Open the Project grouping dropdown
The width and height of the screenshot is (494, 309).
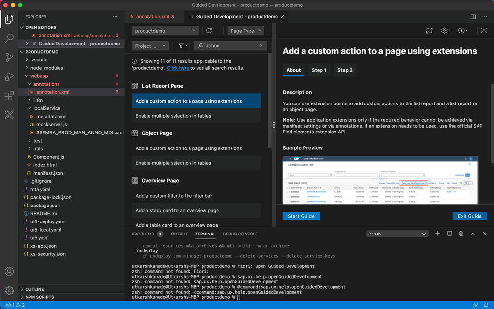tap(150, 46)
